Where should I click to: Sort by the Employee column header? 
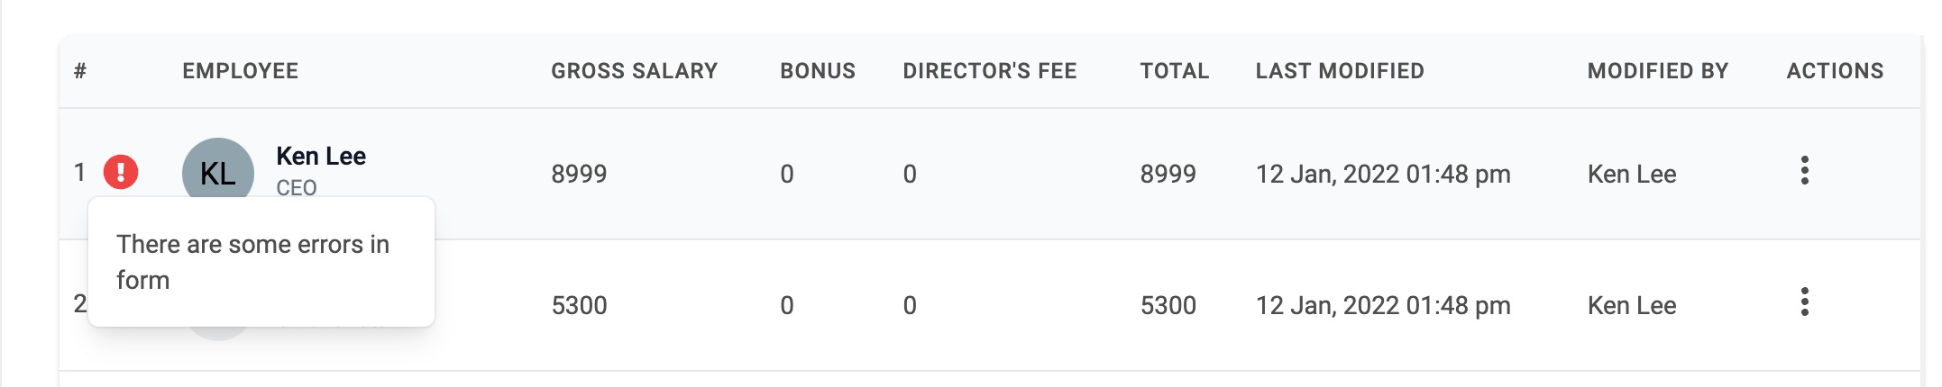click(240, 71)
